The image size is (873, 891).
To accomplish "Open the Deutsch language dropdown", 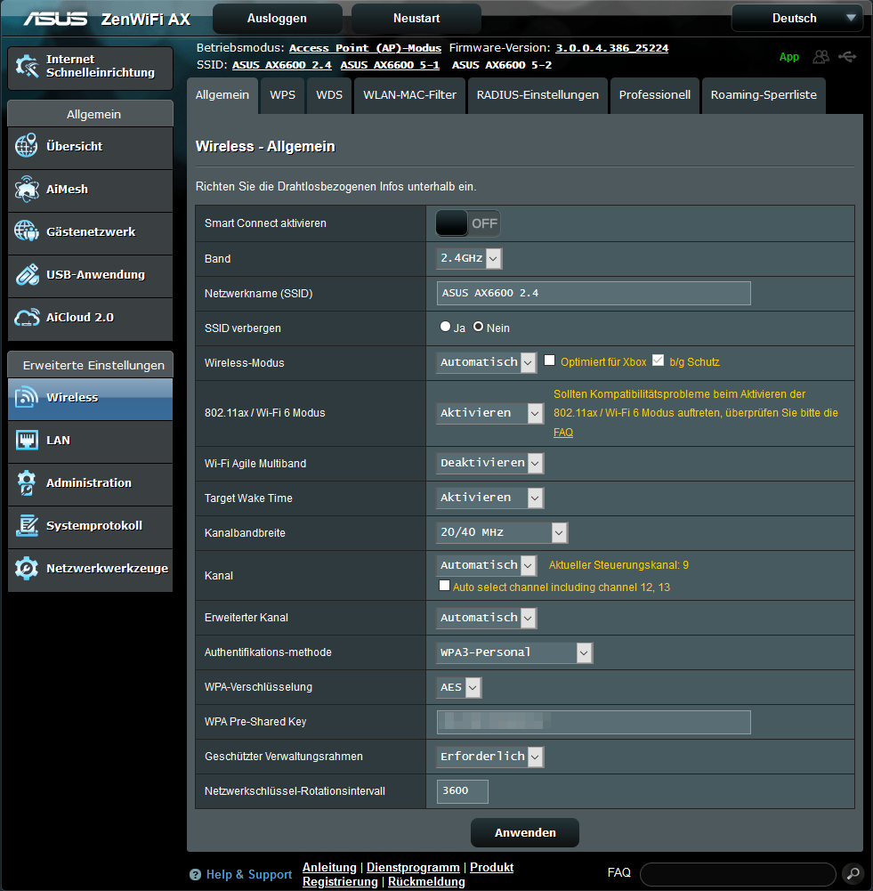I will pyautogui.click(x=797, y=18).
